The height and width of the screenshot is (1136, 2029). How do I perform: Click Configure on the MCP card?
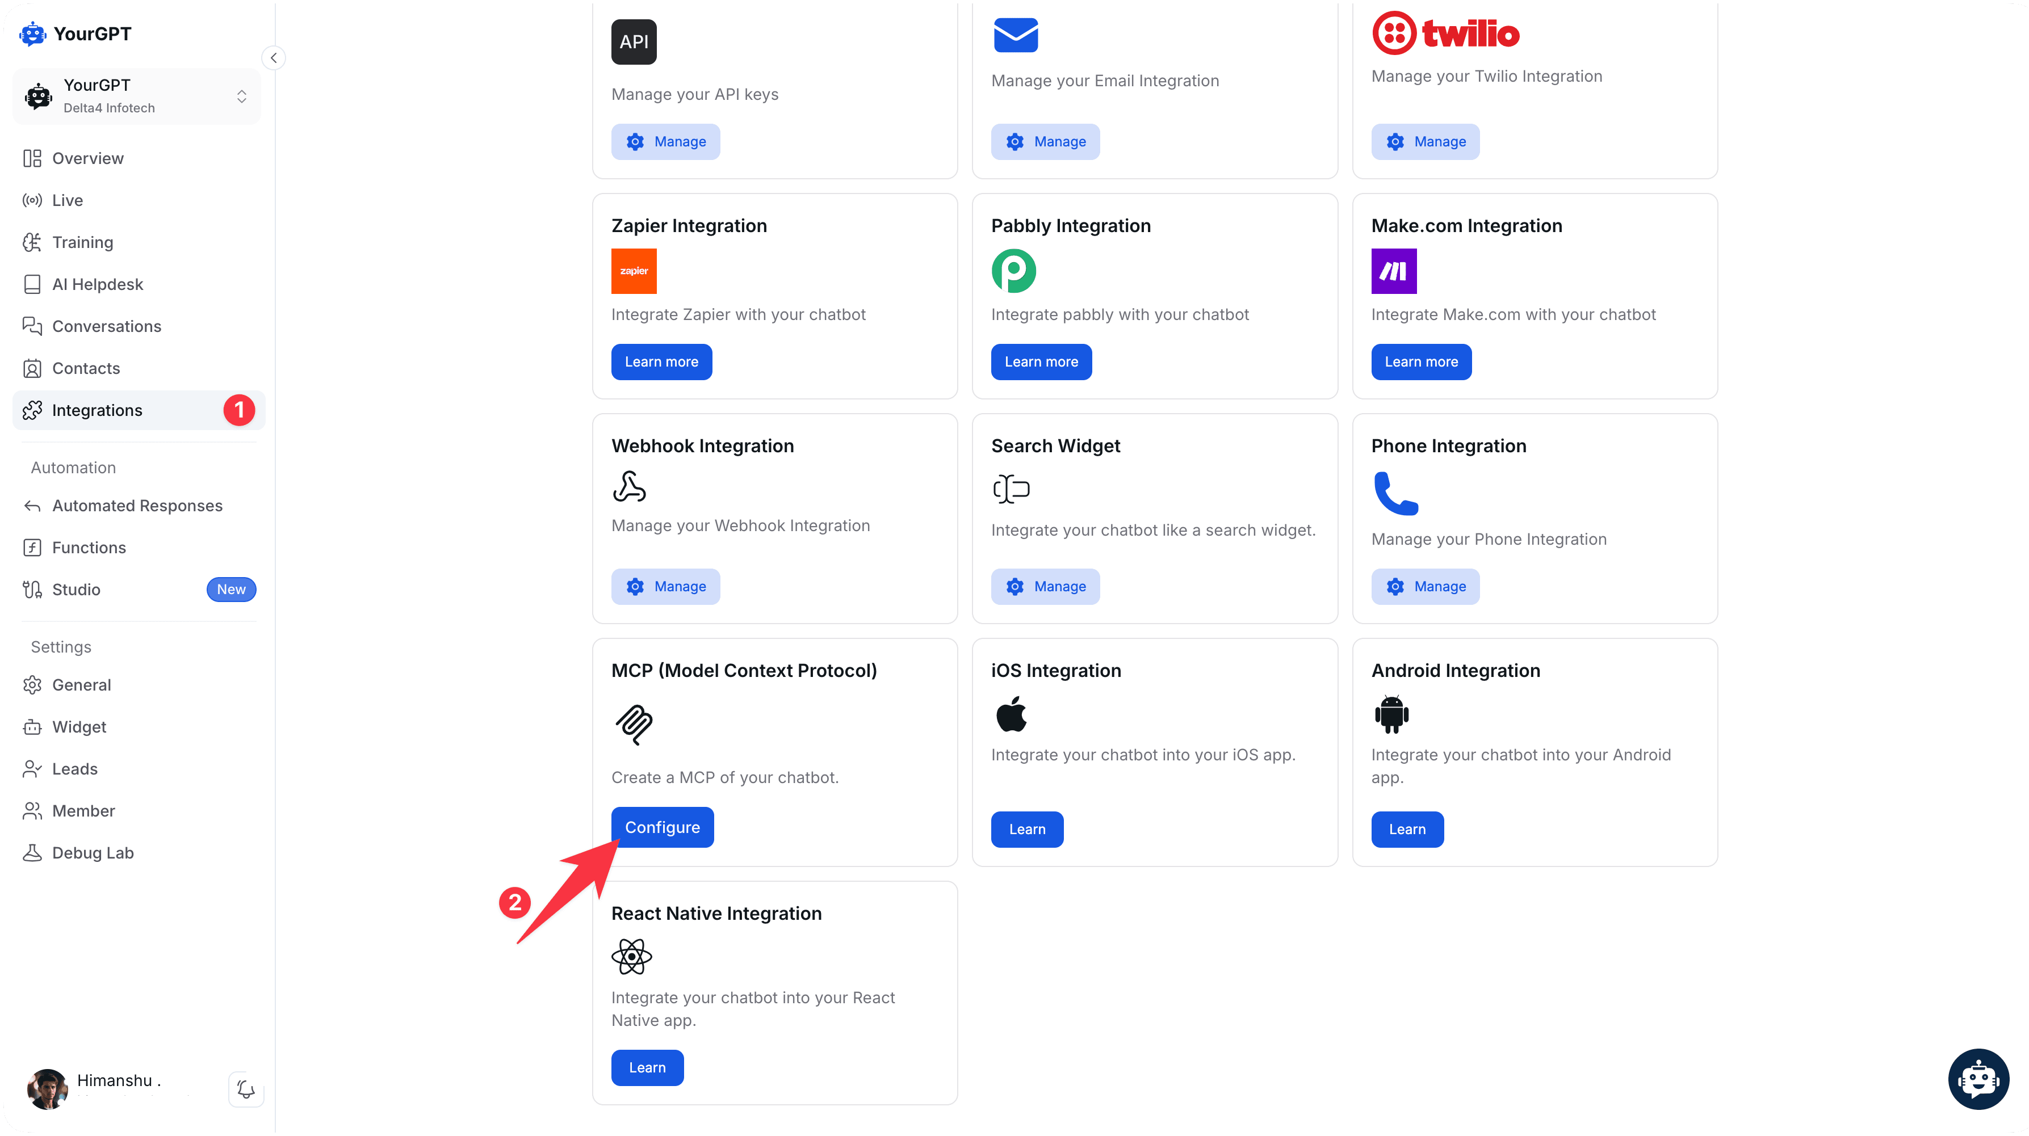click(x=661, y=827)
